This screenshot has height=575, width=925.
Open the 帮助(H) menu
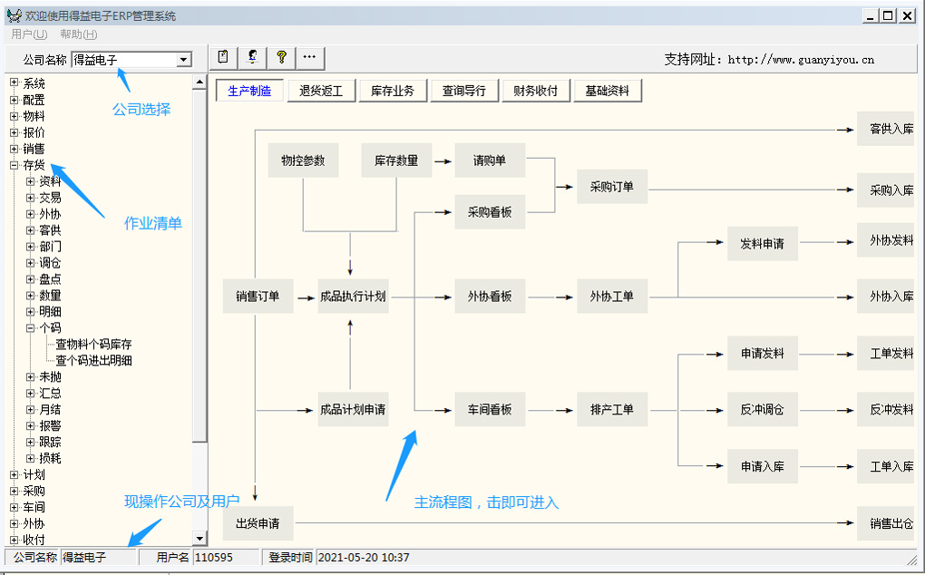pos(78,34)
